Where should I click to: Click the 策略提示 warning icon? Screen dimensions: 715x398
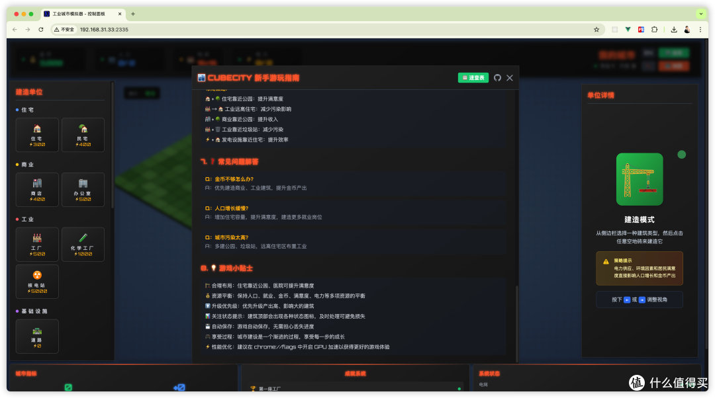click(606, 261)
